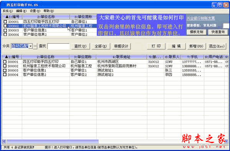Open the 兴业银行转账支票 link

[x=201, y=18]
